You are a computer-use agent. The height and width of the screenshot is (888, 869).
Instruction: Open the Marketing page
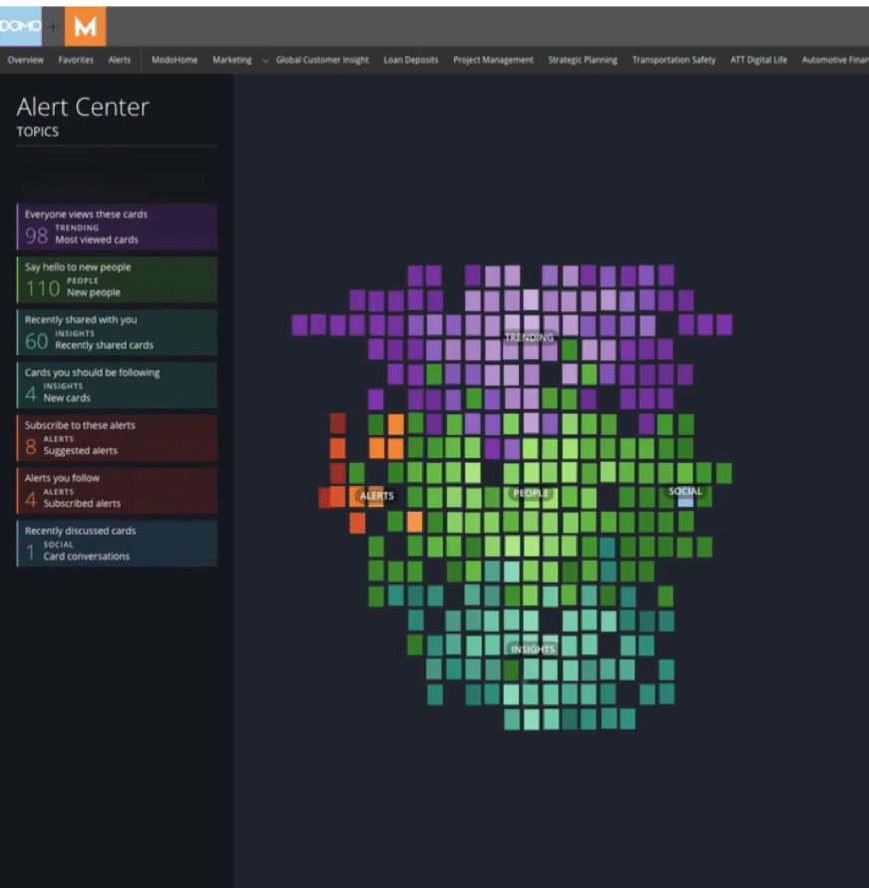pyautogui.click(x=232, y=60)
